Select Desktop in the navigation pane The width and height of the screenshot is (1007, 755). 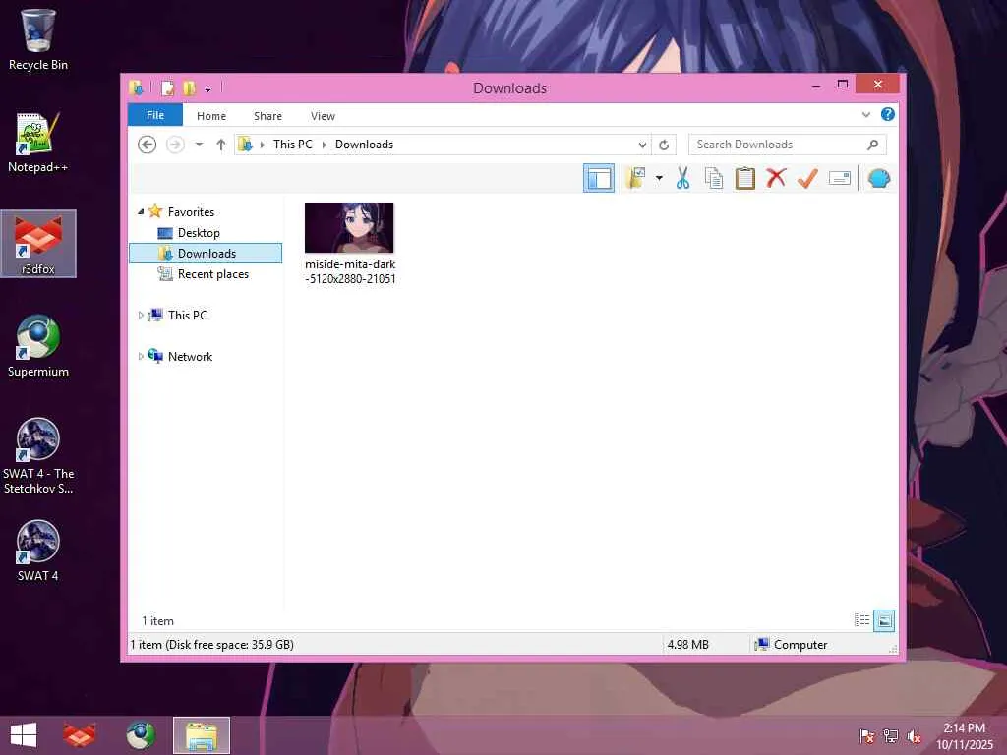[199, 233]
